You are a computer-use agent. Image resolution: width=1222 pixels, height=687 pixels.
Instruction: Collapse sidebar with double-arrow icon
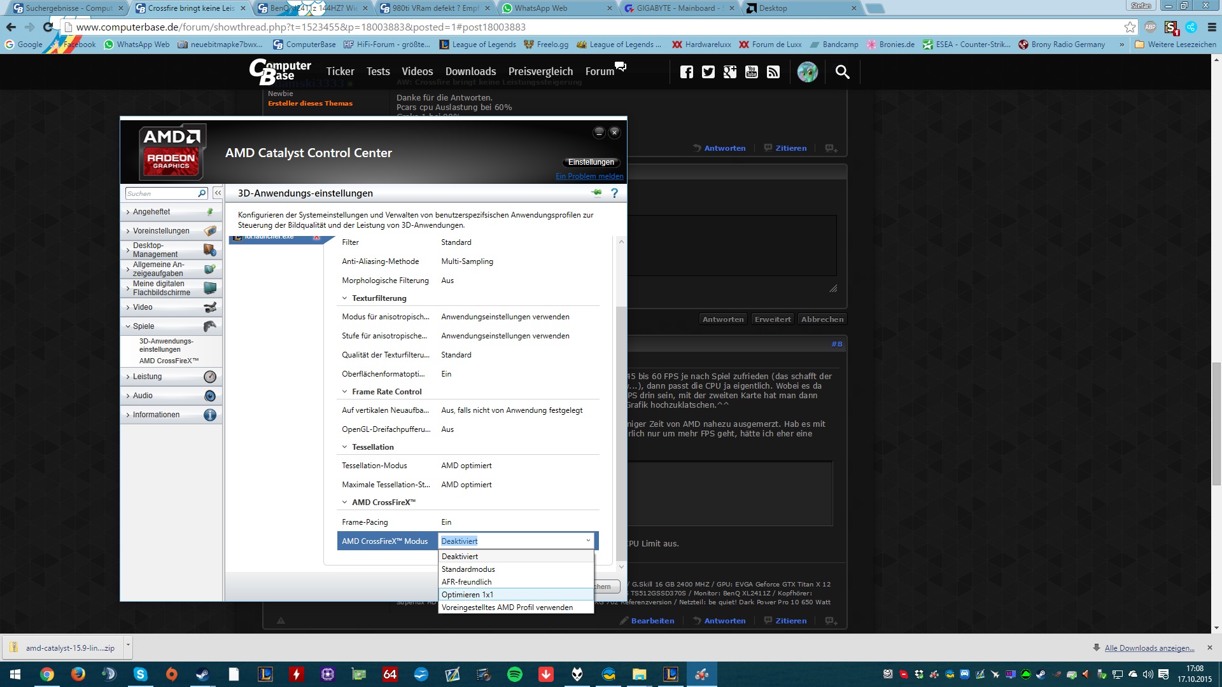click(218, 193)
